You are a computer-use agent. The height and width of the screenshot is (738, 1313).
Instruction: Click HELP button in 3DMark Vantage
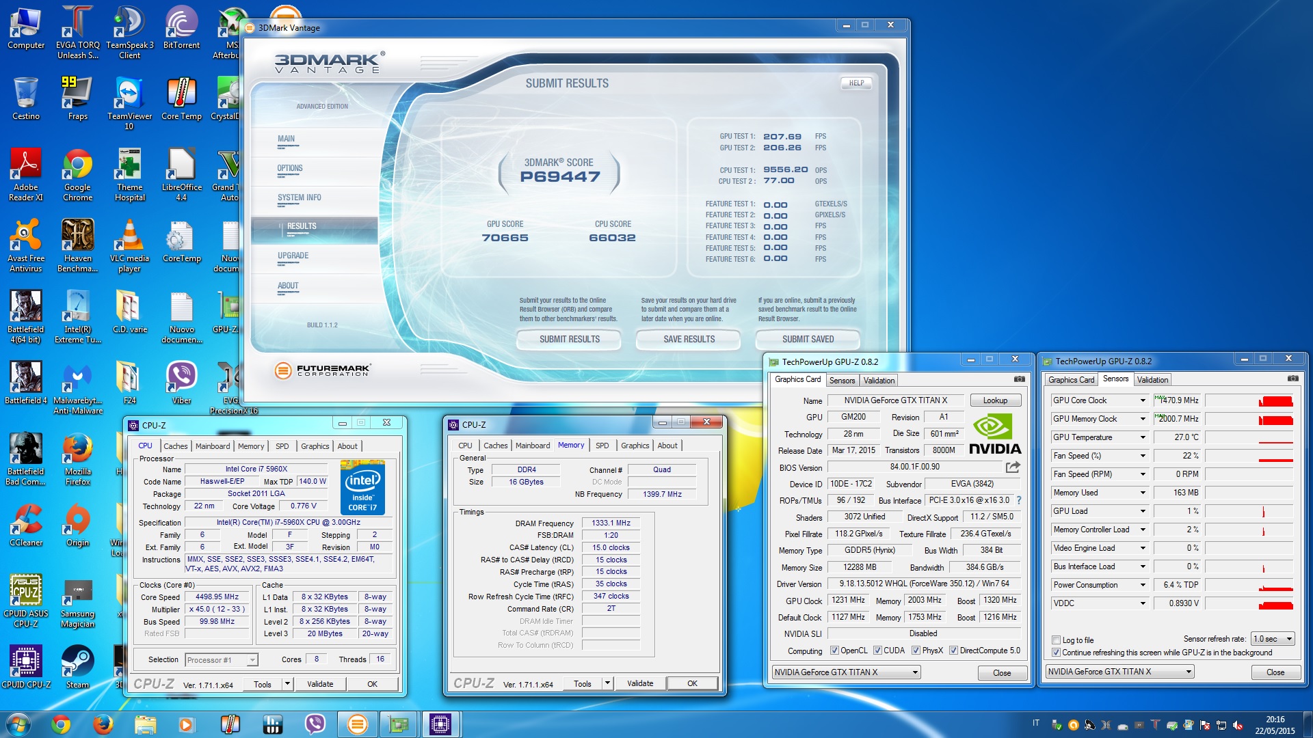point(856,83)
